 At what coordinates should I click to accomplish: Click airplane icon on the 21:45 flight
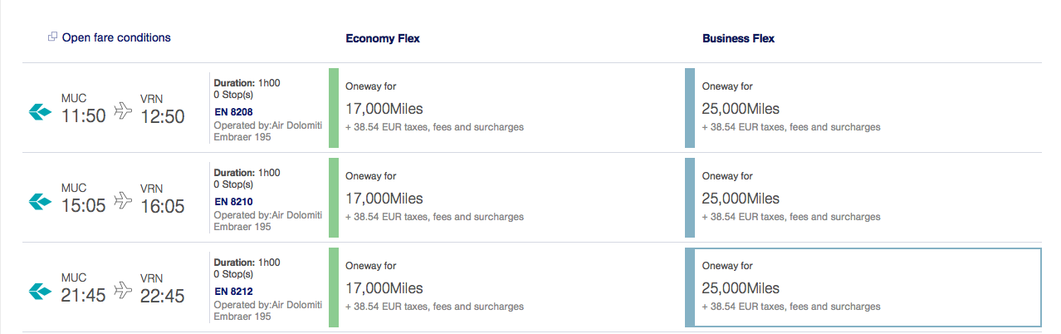pos(123,290)
